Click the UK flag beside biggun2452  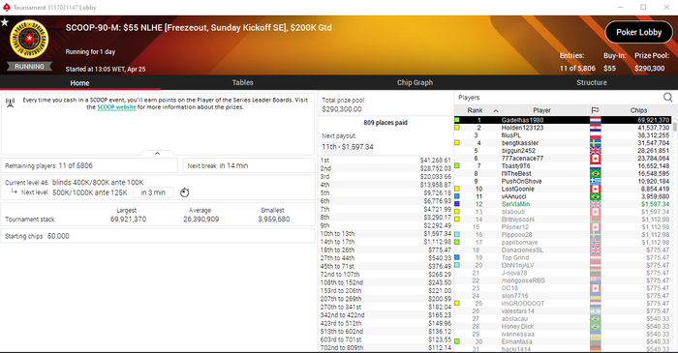[596, 151]
